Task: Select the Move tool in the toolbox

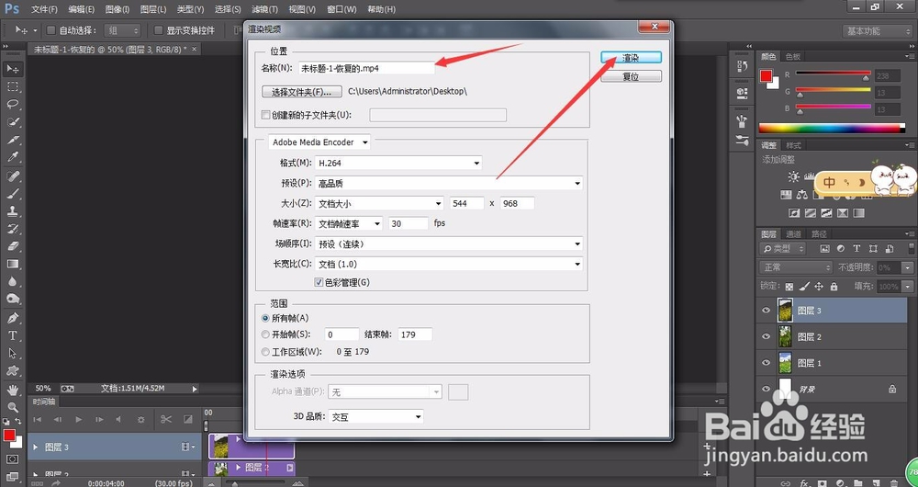Action: pos(12,69)
